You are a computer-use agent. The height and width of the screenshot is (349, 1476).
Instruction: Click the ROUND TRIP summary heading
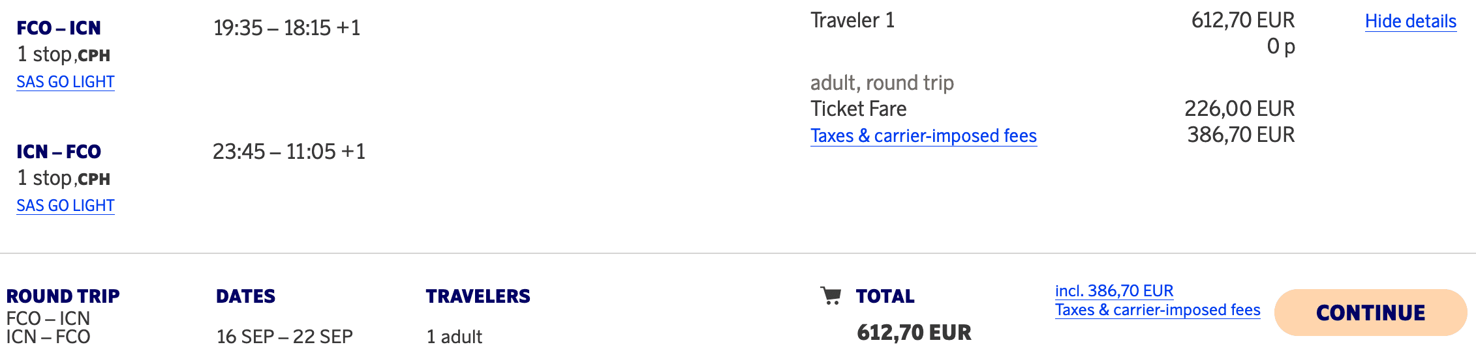click(63, 296)
